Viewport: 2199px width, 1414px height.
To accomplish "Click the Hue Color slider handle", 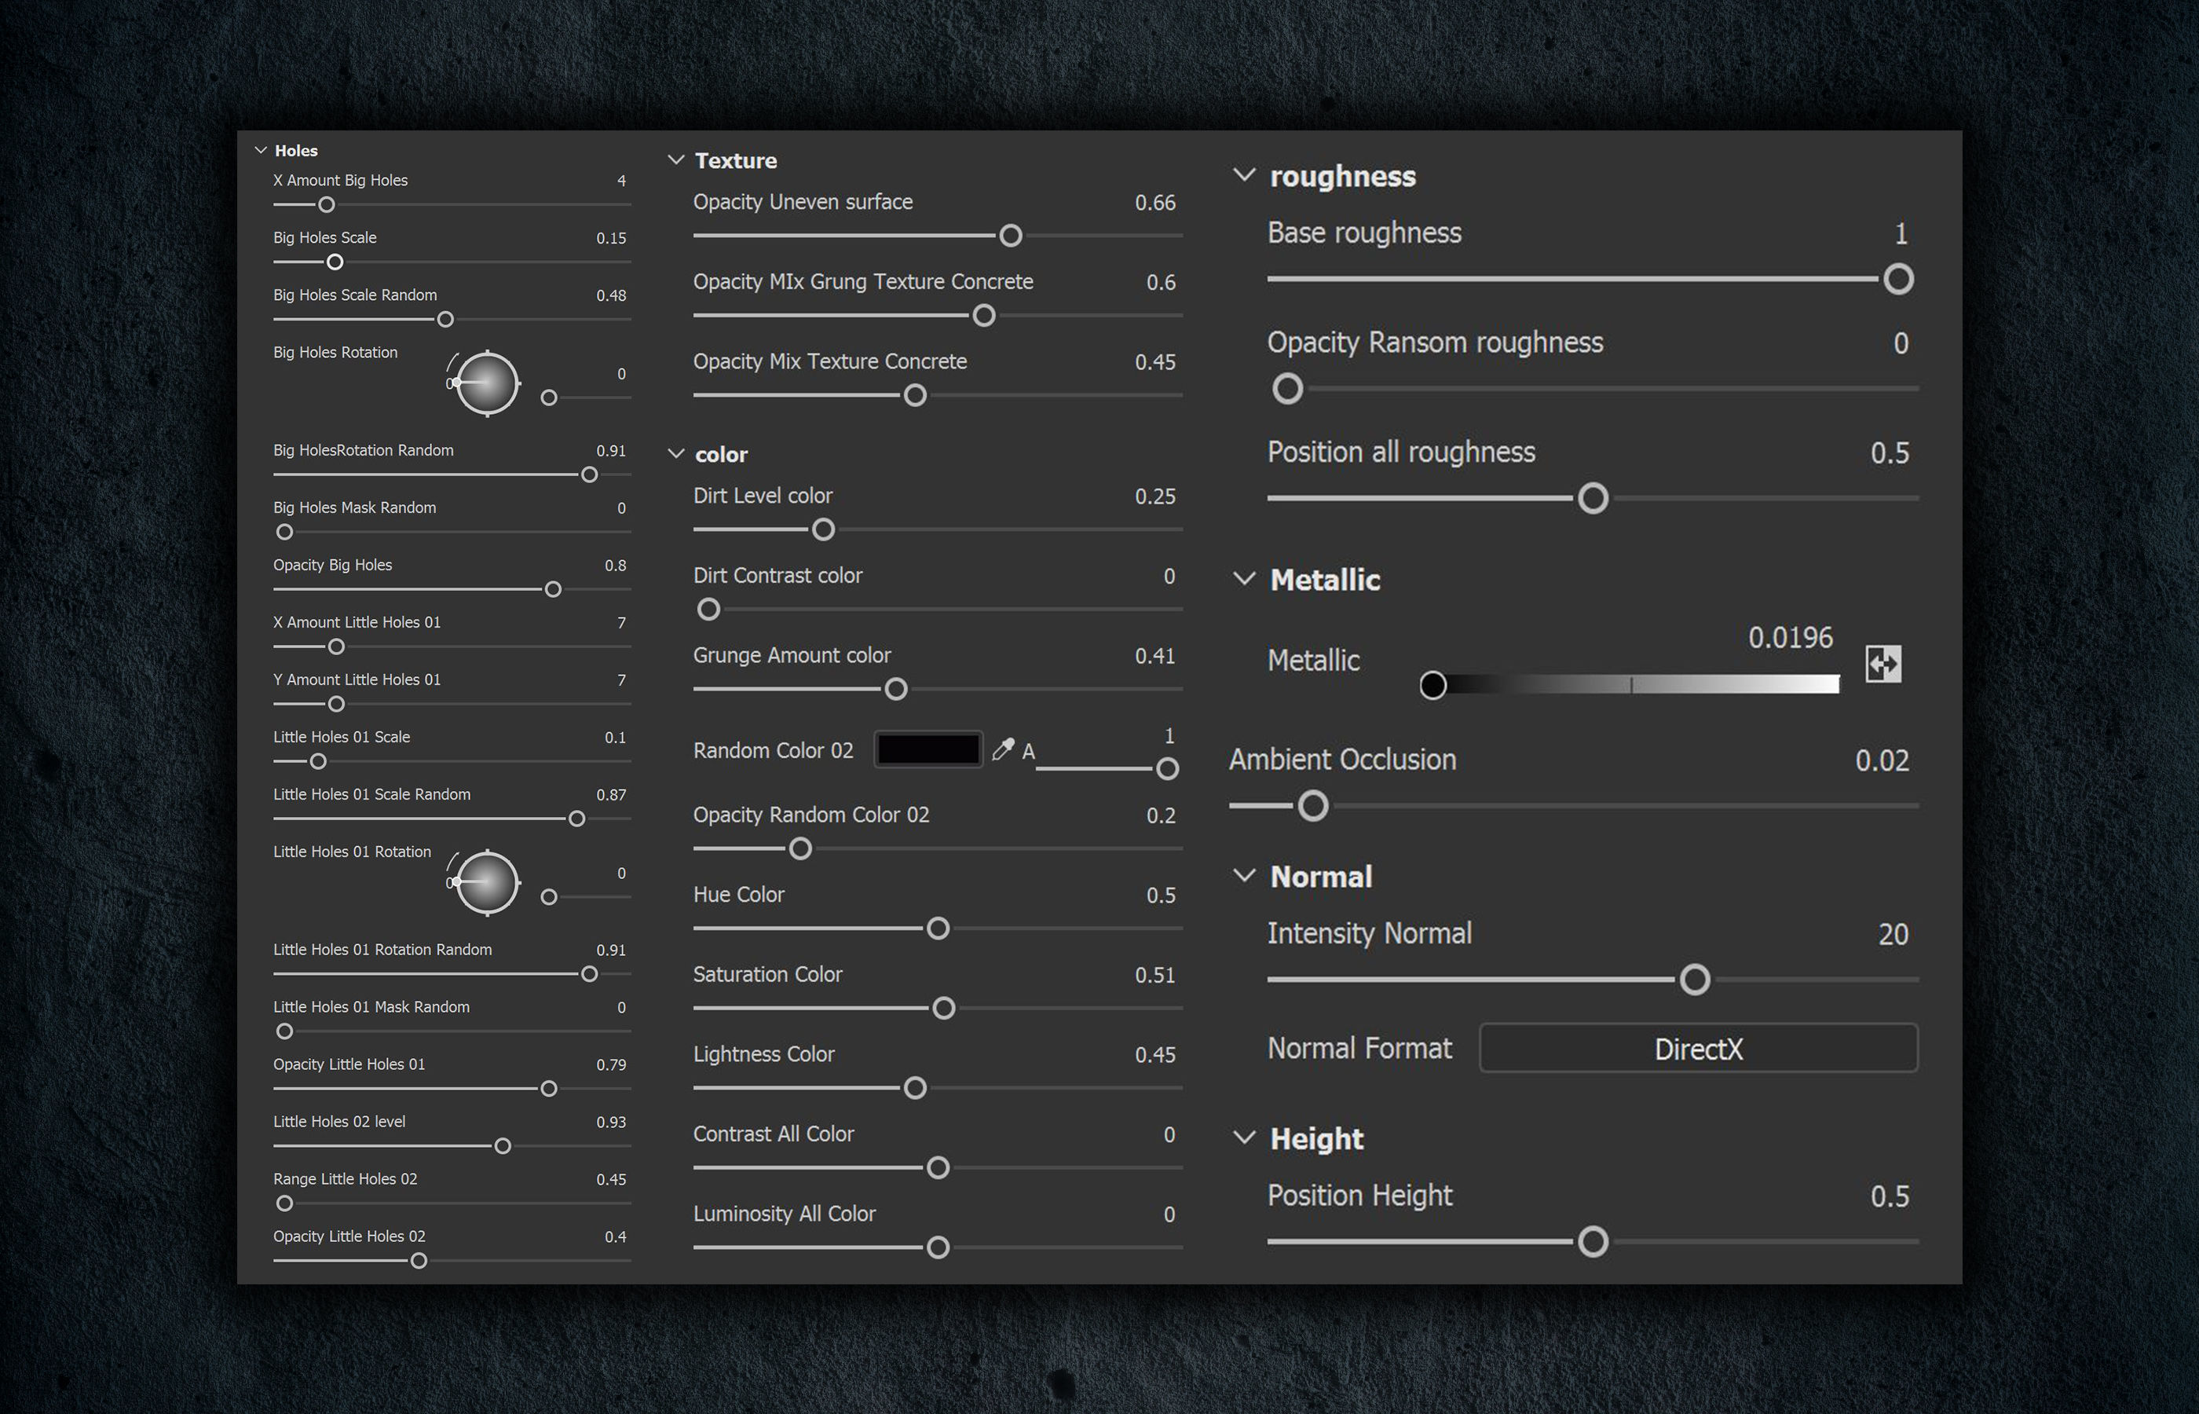I will (x=938, y=929).
